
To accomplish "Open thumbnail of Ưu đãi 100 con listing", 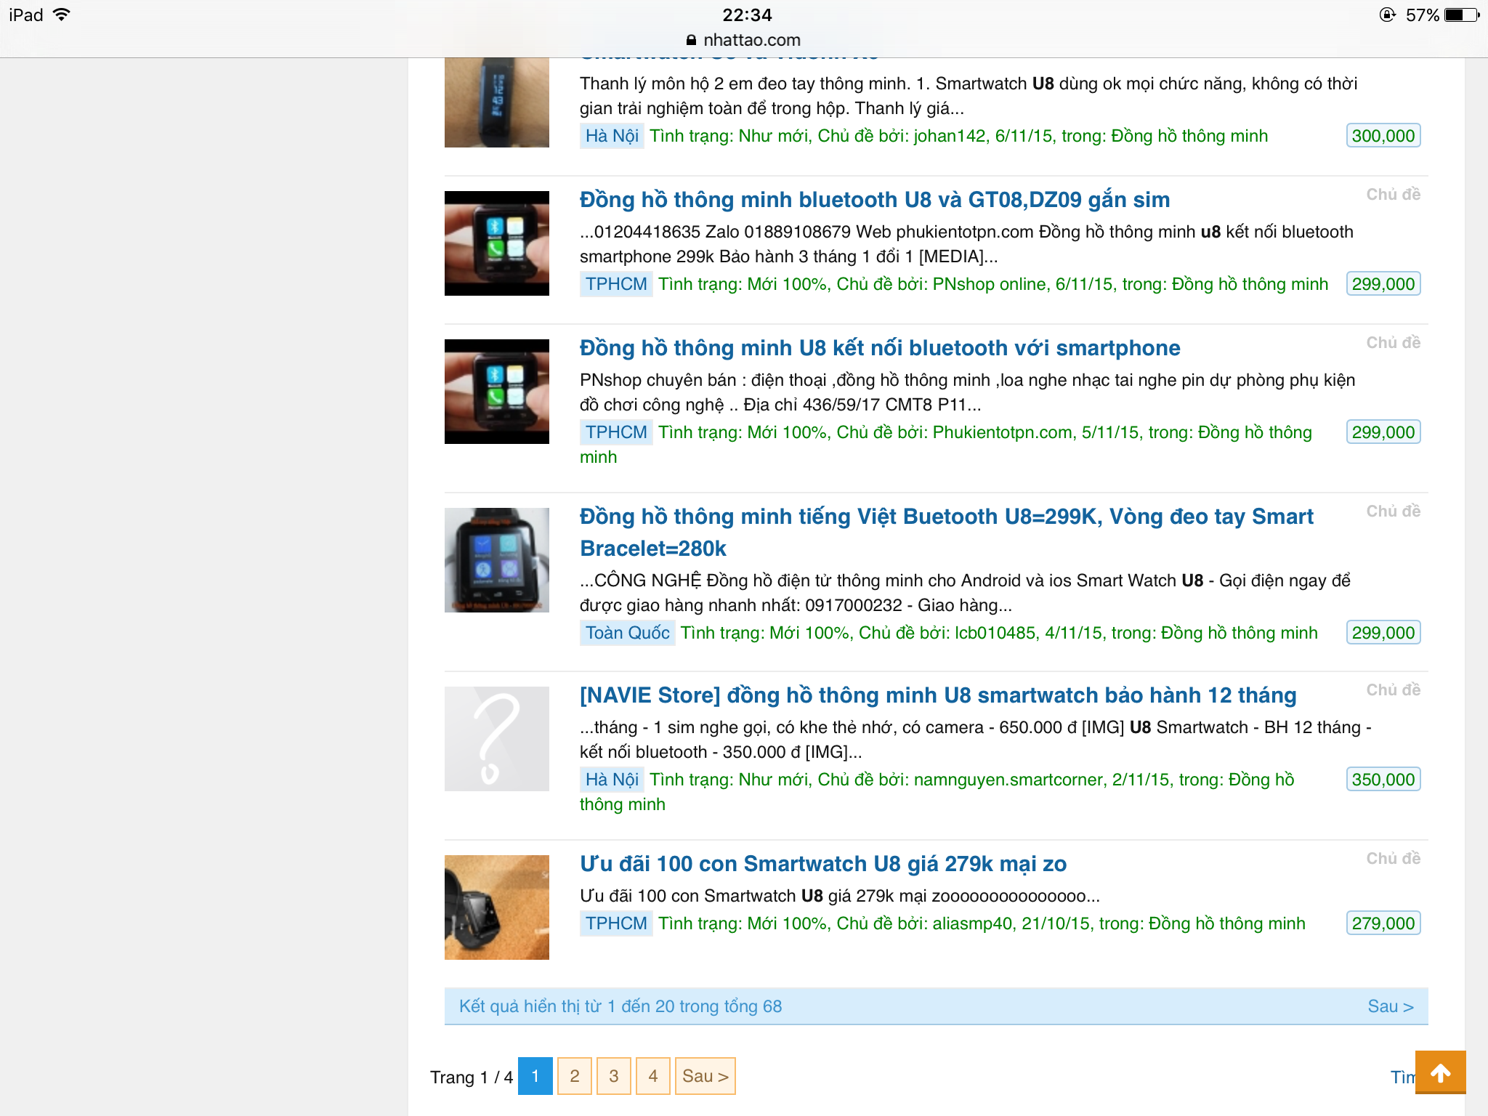I will coord(497,907).
